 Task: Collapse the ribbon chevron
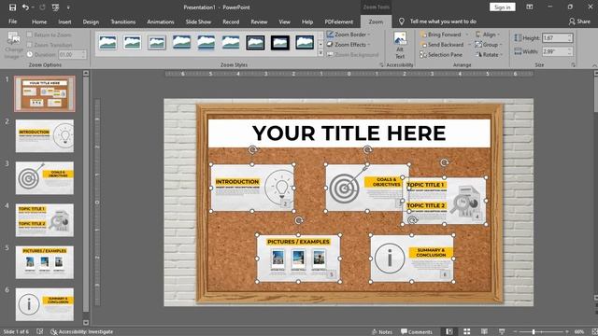[594, 65]
